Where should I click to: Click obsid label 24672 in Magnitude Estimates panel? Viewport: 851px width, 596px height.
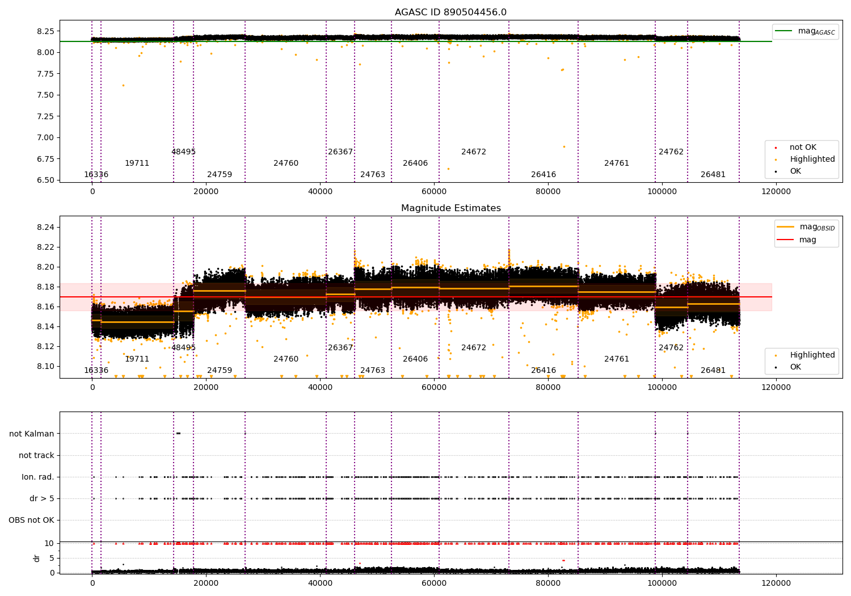click(x=474, y=348)
